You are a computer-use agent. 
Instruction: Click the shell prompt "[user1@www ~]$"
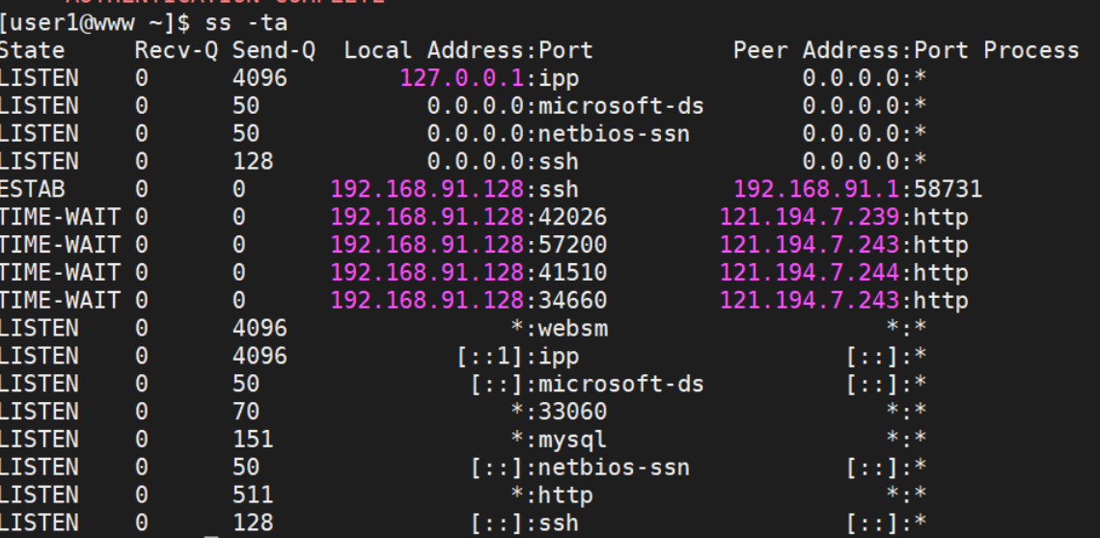pyautogui.click(x=95, y=21)
